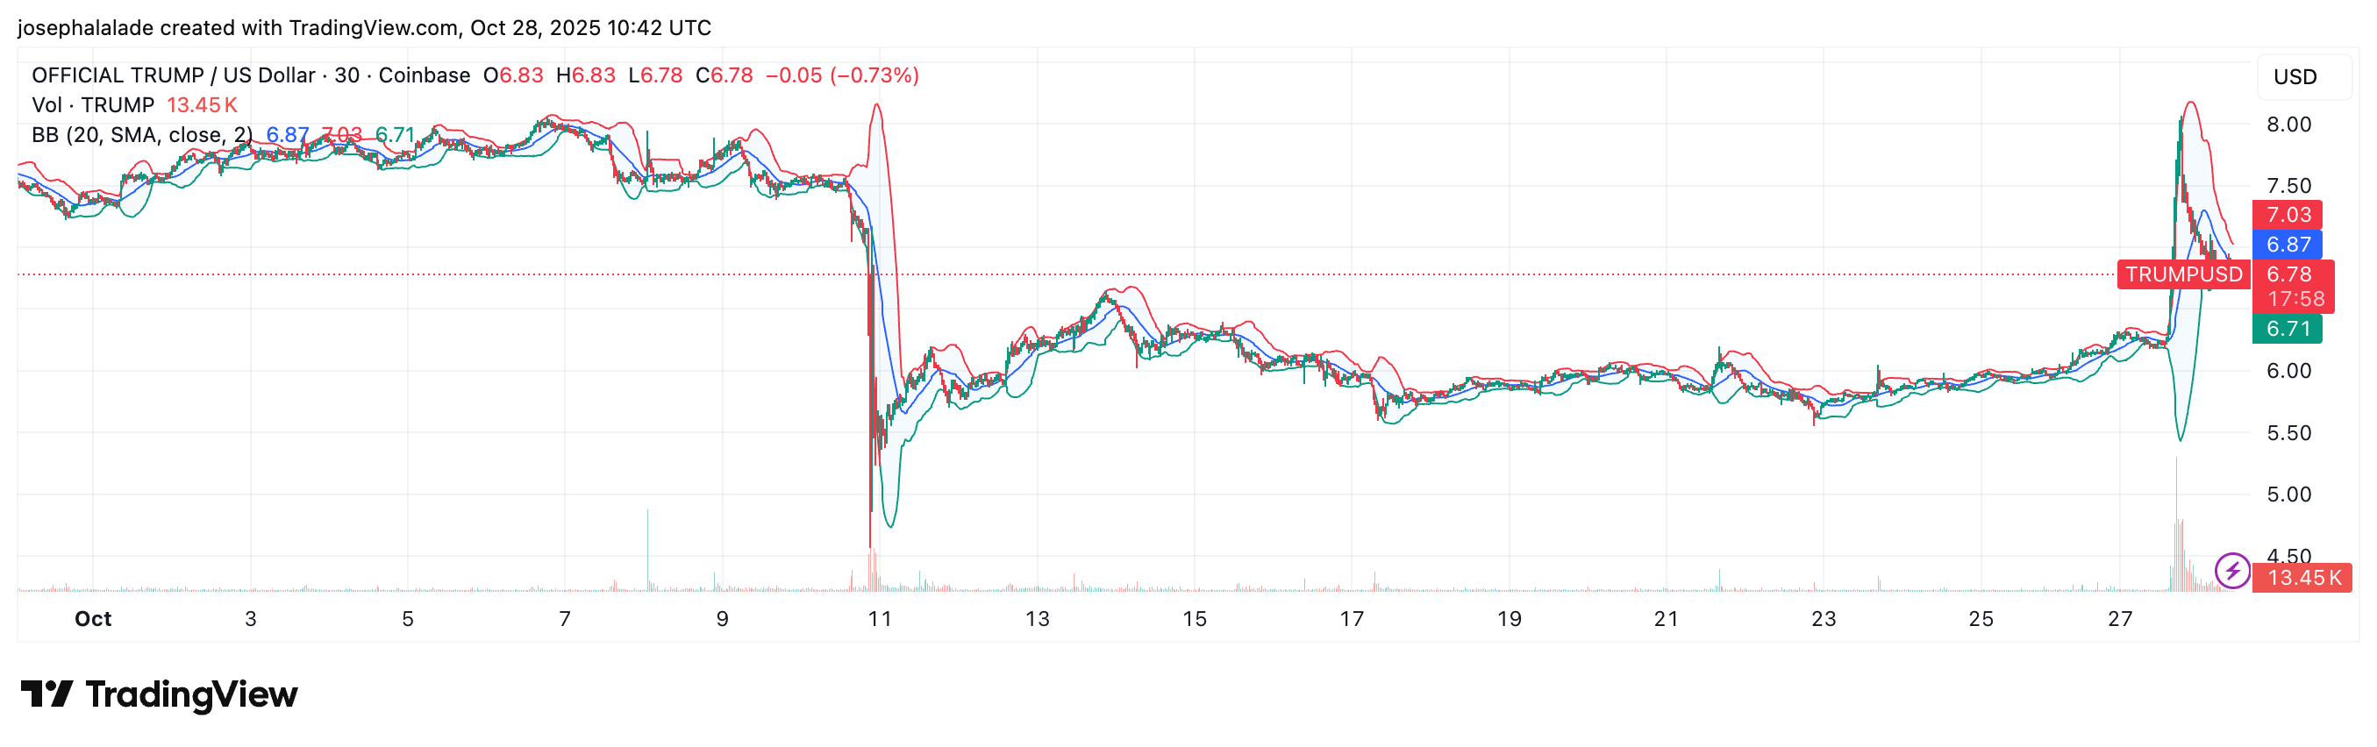
Task: Click the 5.00 level on price scale
Action: pyautogui.click(x=2288, y=494)
